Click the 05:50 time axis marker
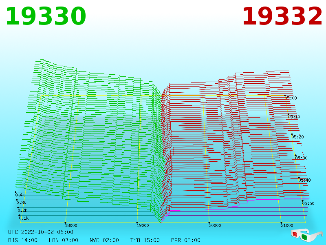Screen dimensions: 326x245 pyautogui.click(x=308, y=203)
